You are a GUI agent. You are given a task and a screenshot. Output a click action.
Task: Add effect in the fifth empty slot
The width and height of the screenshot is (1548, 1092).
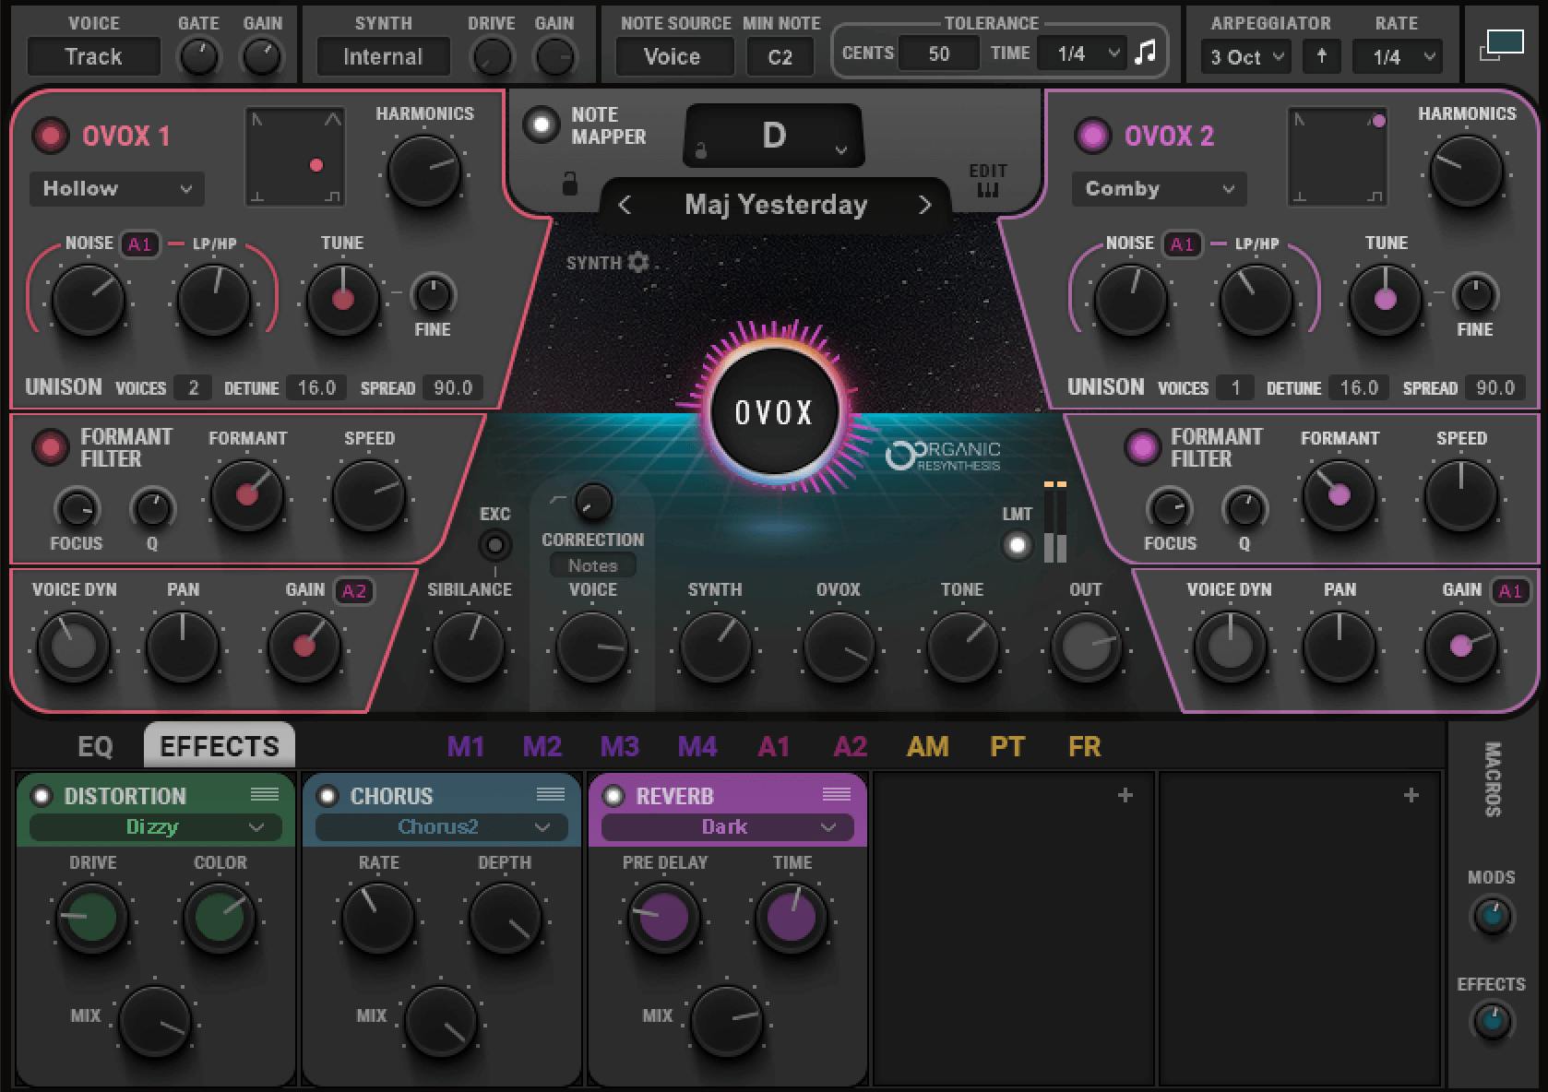[x=1411, y=795]
